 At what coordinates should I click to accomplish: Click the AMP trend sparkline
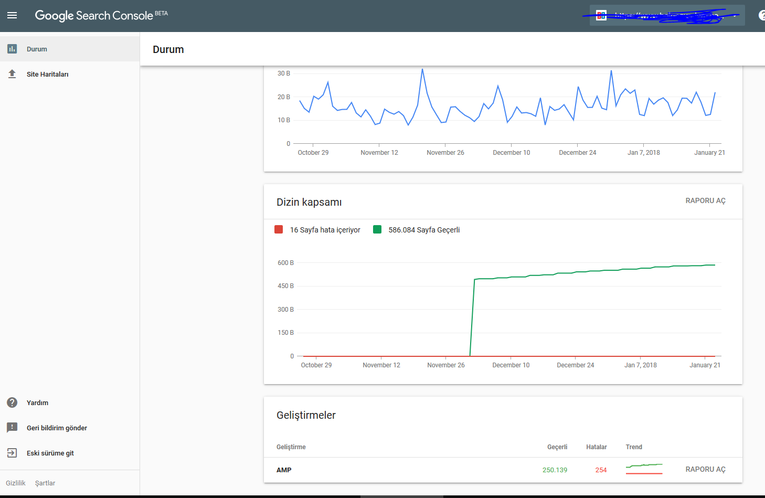pyautogui.click(x=644, y=469)
